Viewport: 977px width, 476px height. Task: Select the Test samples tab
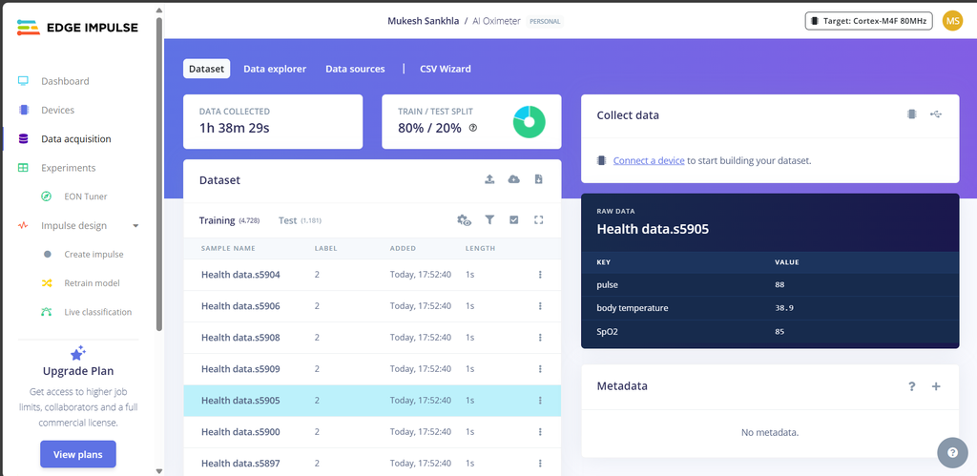coord(300,220)
